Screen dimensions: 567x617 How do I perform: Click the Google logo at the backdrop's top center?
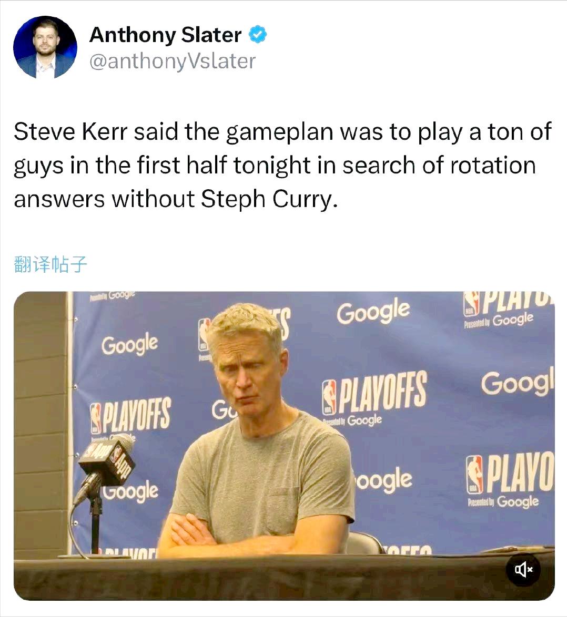(x=373, y=311)
